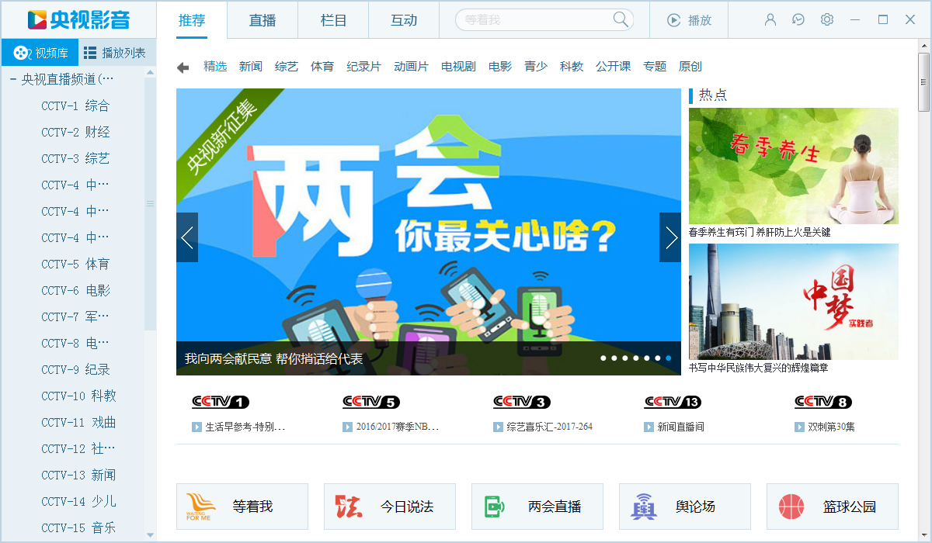Click the 今日说法 logo icon
The image size is (932, 543).
(x=349, y=507)
